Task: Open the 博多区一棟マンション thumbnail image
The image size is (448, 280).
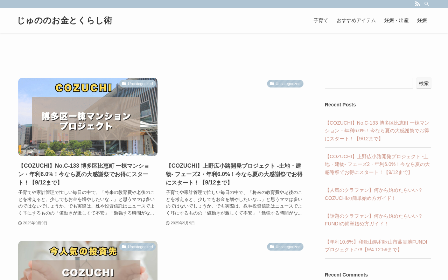Action: coord(88,117)
